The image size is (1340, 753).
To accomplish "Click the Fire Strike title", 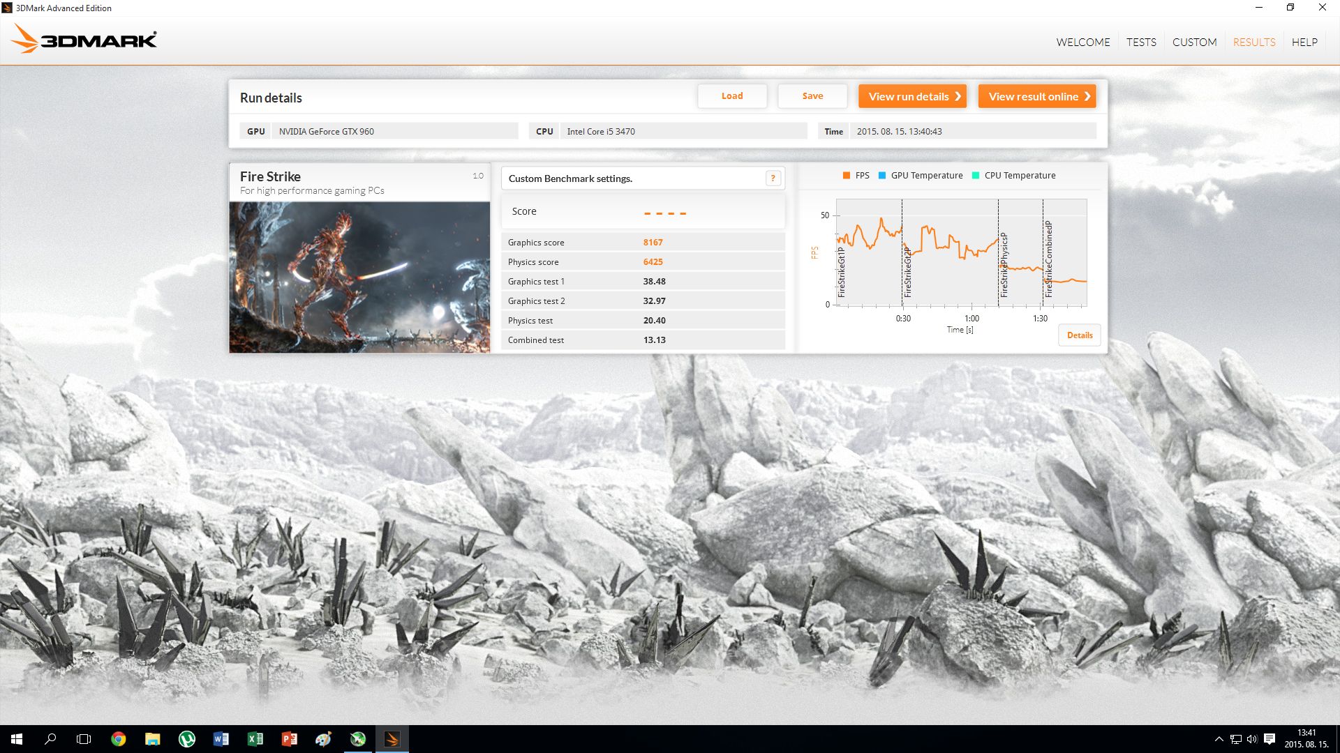I will 270,176.
